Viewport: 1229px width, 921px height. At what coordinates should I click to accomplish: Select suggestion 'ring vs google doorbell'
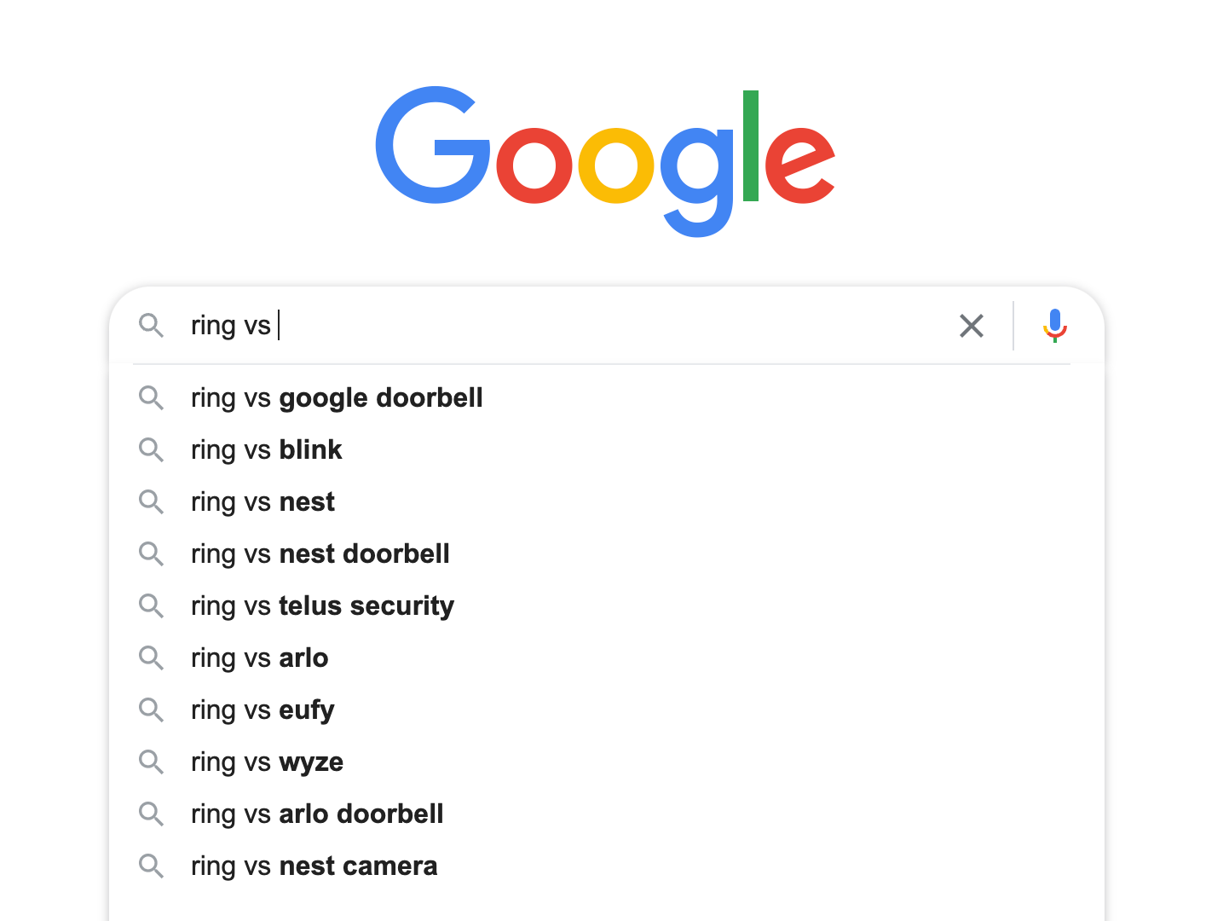pyautogui.click(x=337, y=398)
